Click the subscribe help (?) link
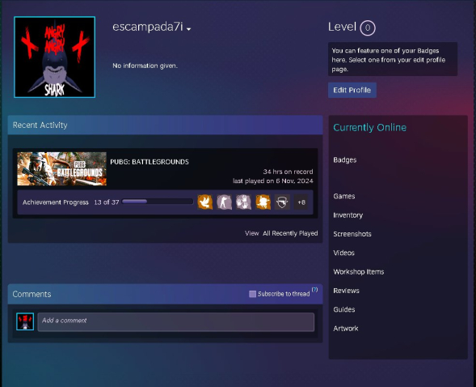The height and width of the screenshot is (387, 476). tap(315, 289)
